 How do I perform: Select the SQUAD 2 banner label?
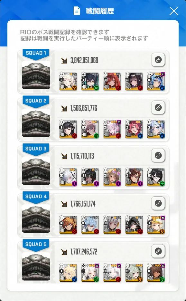tap(36, 102)
